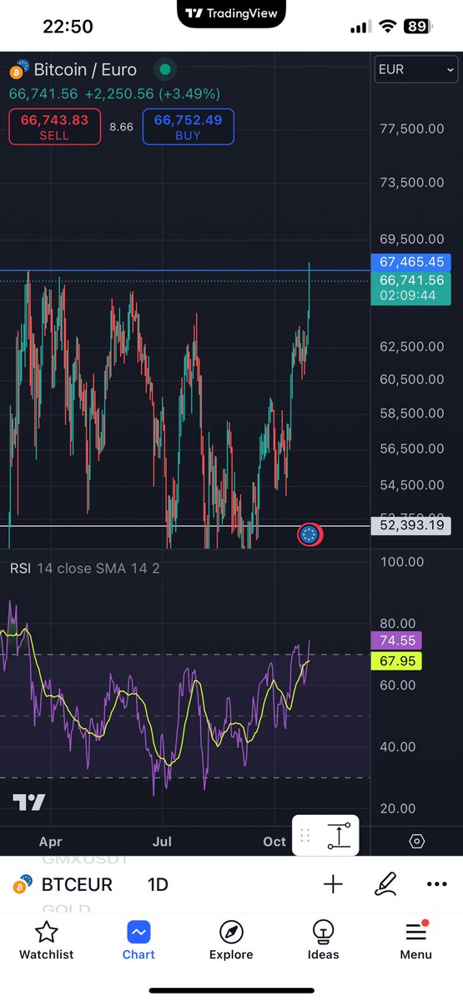Tap the 8.66 spread value

(x=121, y=127)
